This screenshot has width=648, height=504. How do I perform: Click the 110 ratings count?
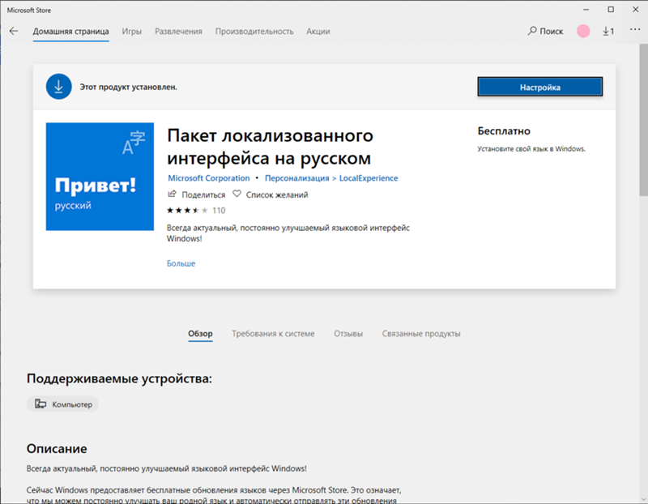219,211
